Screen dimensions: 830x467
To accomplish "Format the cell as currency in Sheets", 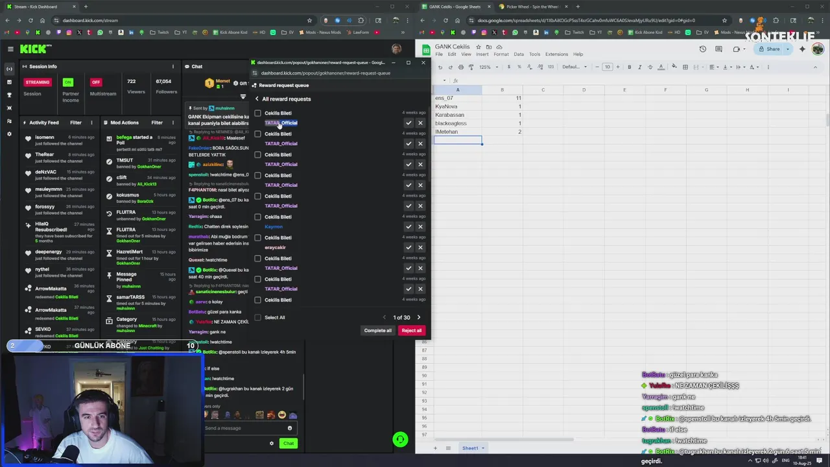I will coord(508,67).
